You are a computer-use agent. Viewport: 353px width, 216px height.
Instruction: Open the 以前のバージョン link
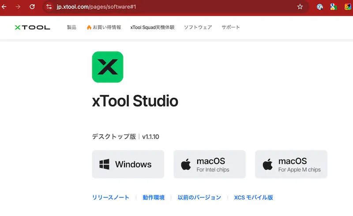[x=199, y=197]
